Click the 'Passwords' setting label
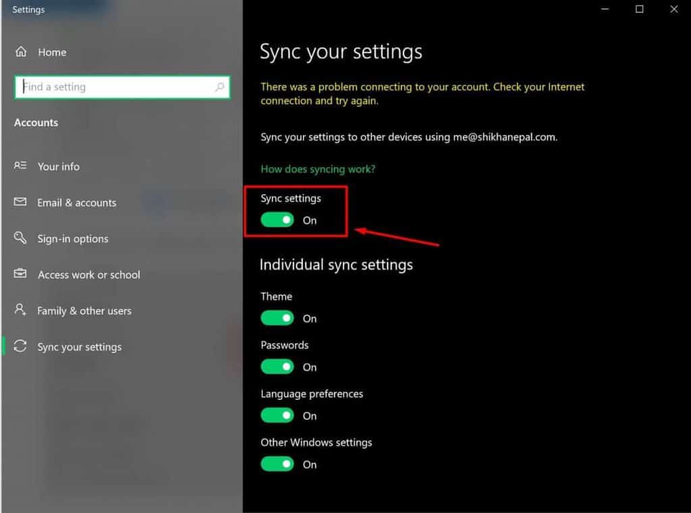Screen dimensions: 691x513 point(285,344)
